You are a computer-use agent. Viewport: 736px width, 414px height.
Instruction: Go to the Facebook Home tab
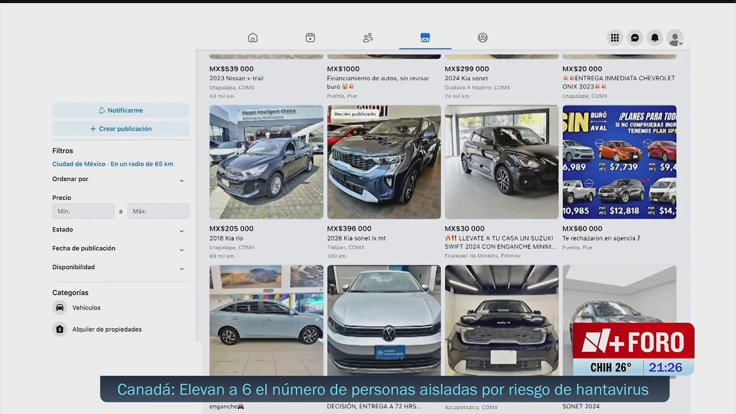tap(253, 38)
